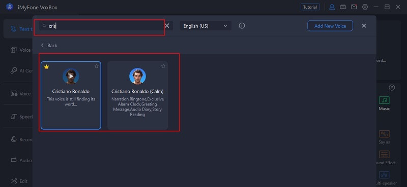Favorite the Cristiano Ronaldo voice with star

[97, 66]
